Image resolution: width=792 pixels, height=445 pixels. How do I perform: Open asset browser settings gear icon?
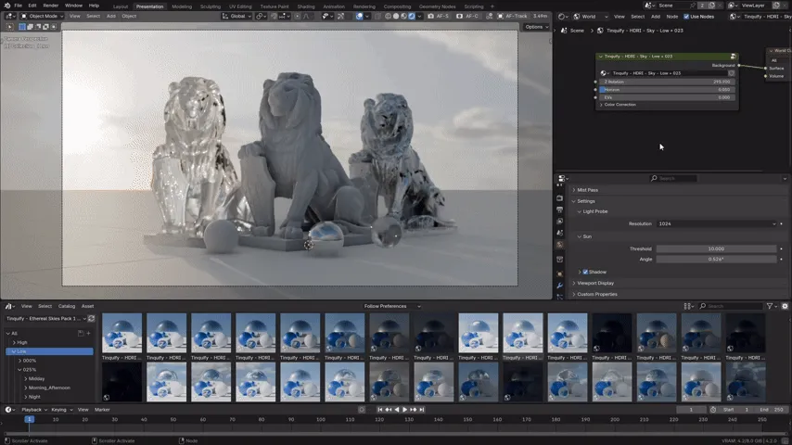pyautogui.click(x=785, y=306)
